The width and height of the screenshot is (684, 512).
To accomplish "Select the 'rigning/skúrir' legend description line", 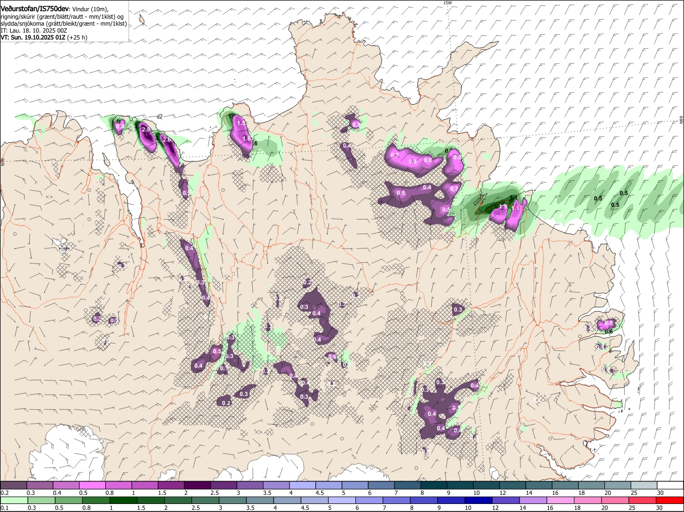I will [62, 17].
